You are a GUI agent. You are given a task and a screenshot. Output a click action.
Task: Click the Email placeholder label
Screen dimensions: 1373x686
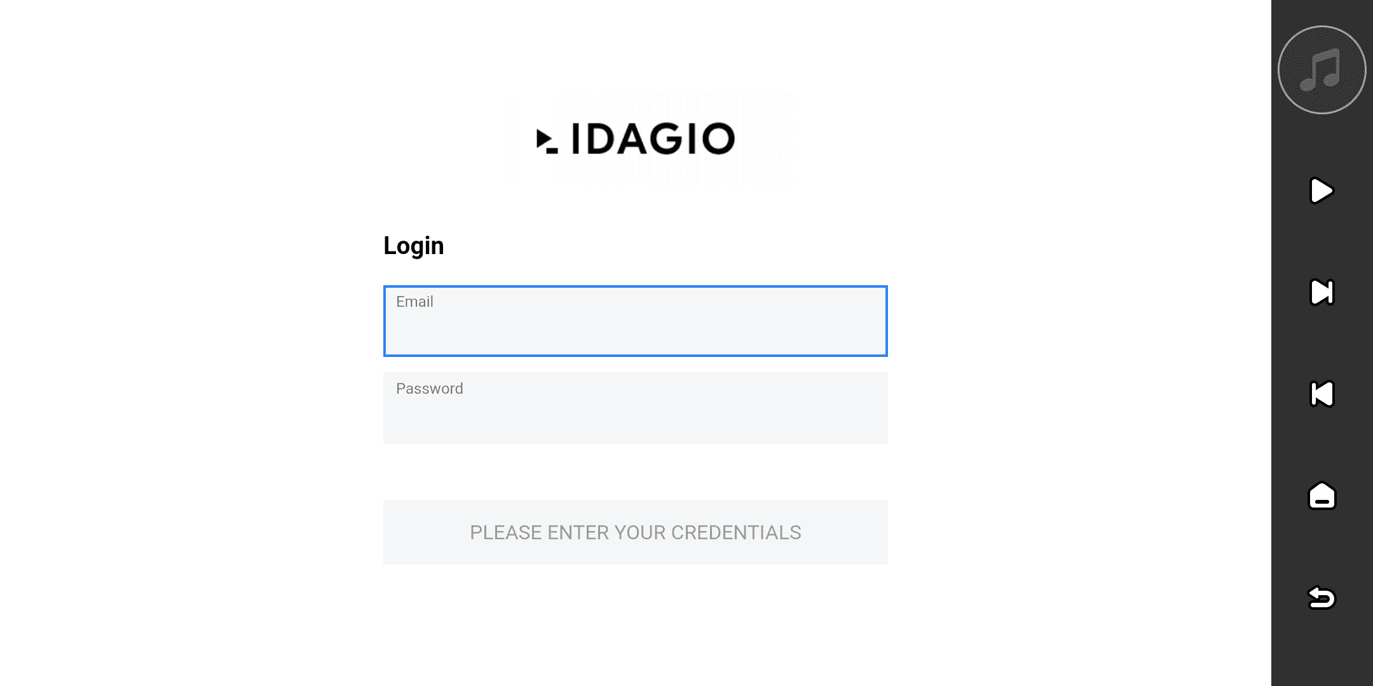pos(414,302)
